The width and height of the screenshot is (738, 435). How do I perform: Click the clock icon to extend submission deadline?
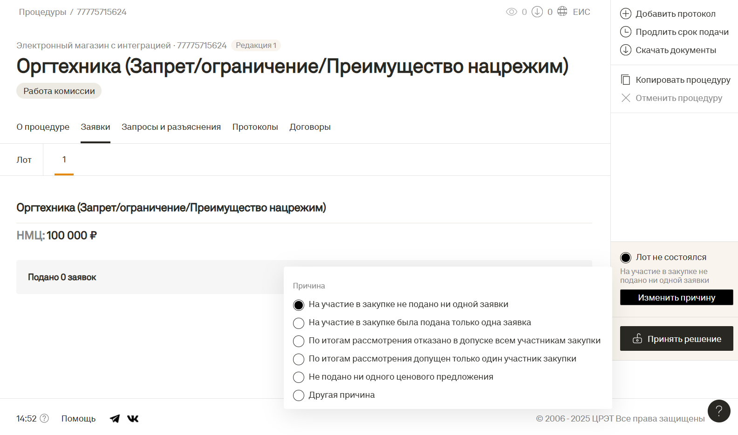tap(626, 32)
